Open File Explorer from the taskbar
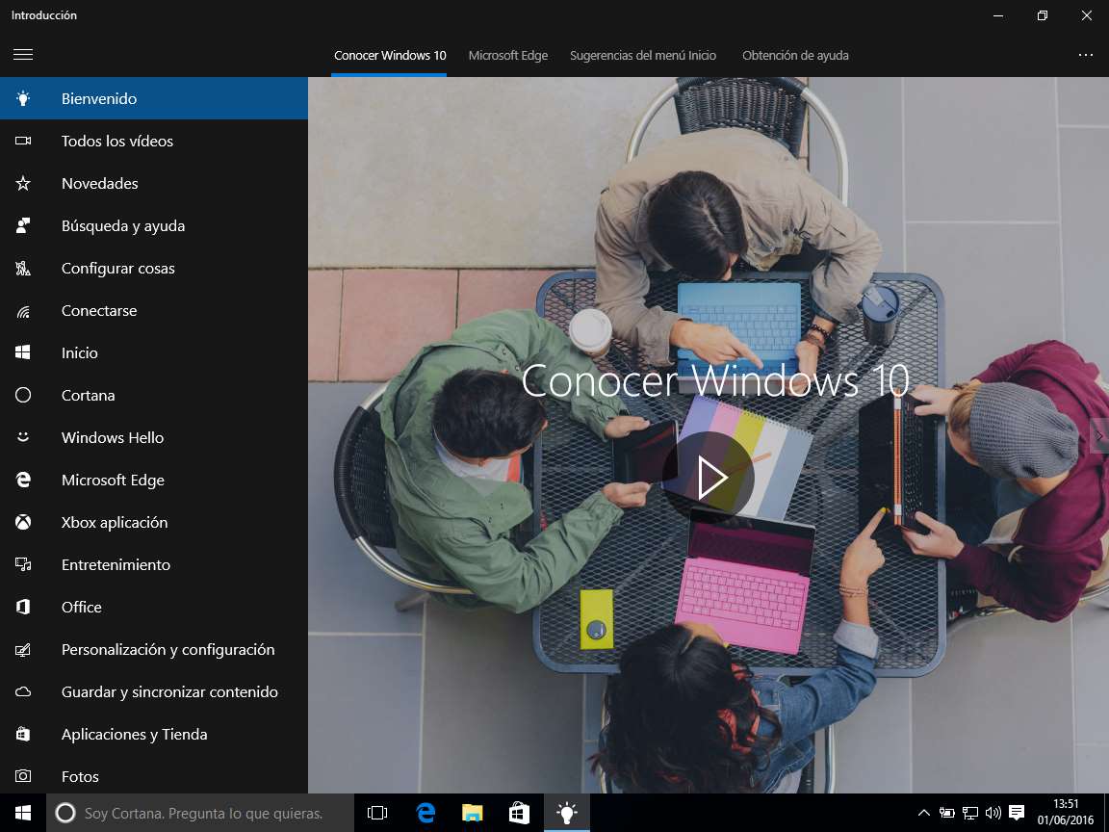Screen dimensions: 1109x832 [472, 813]
